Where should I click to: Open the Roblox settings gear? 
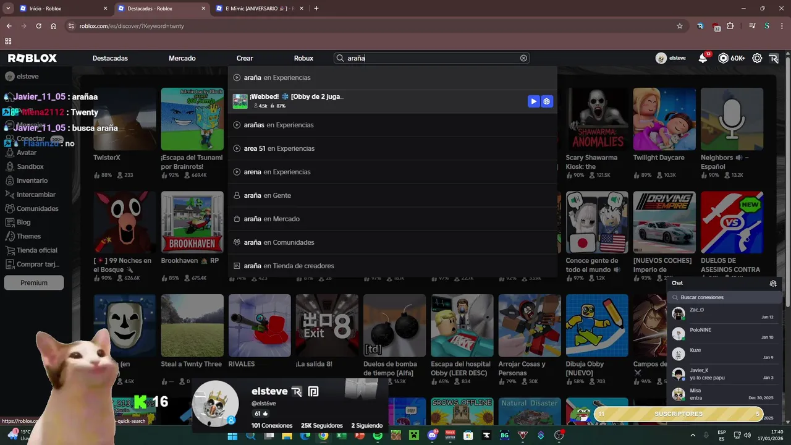757,58
